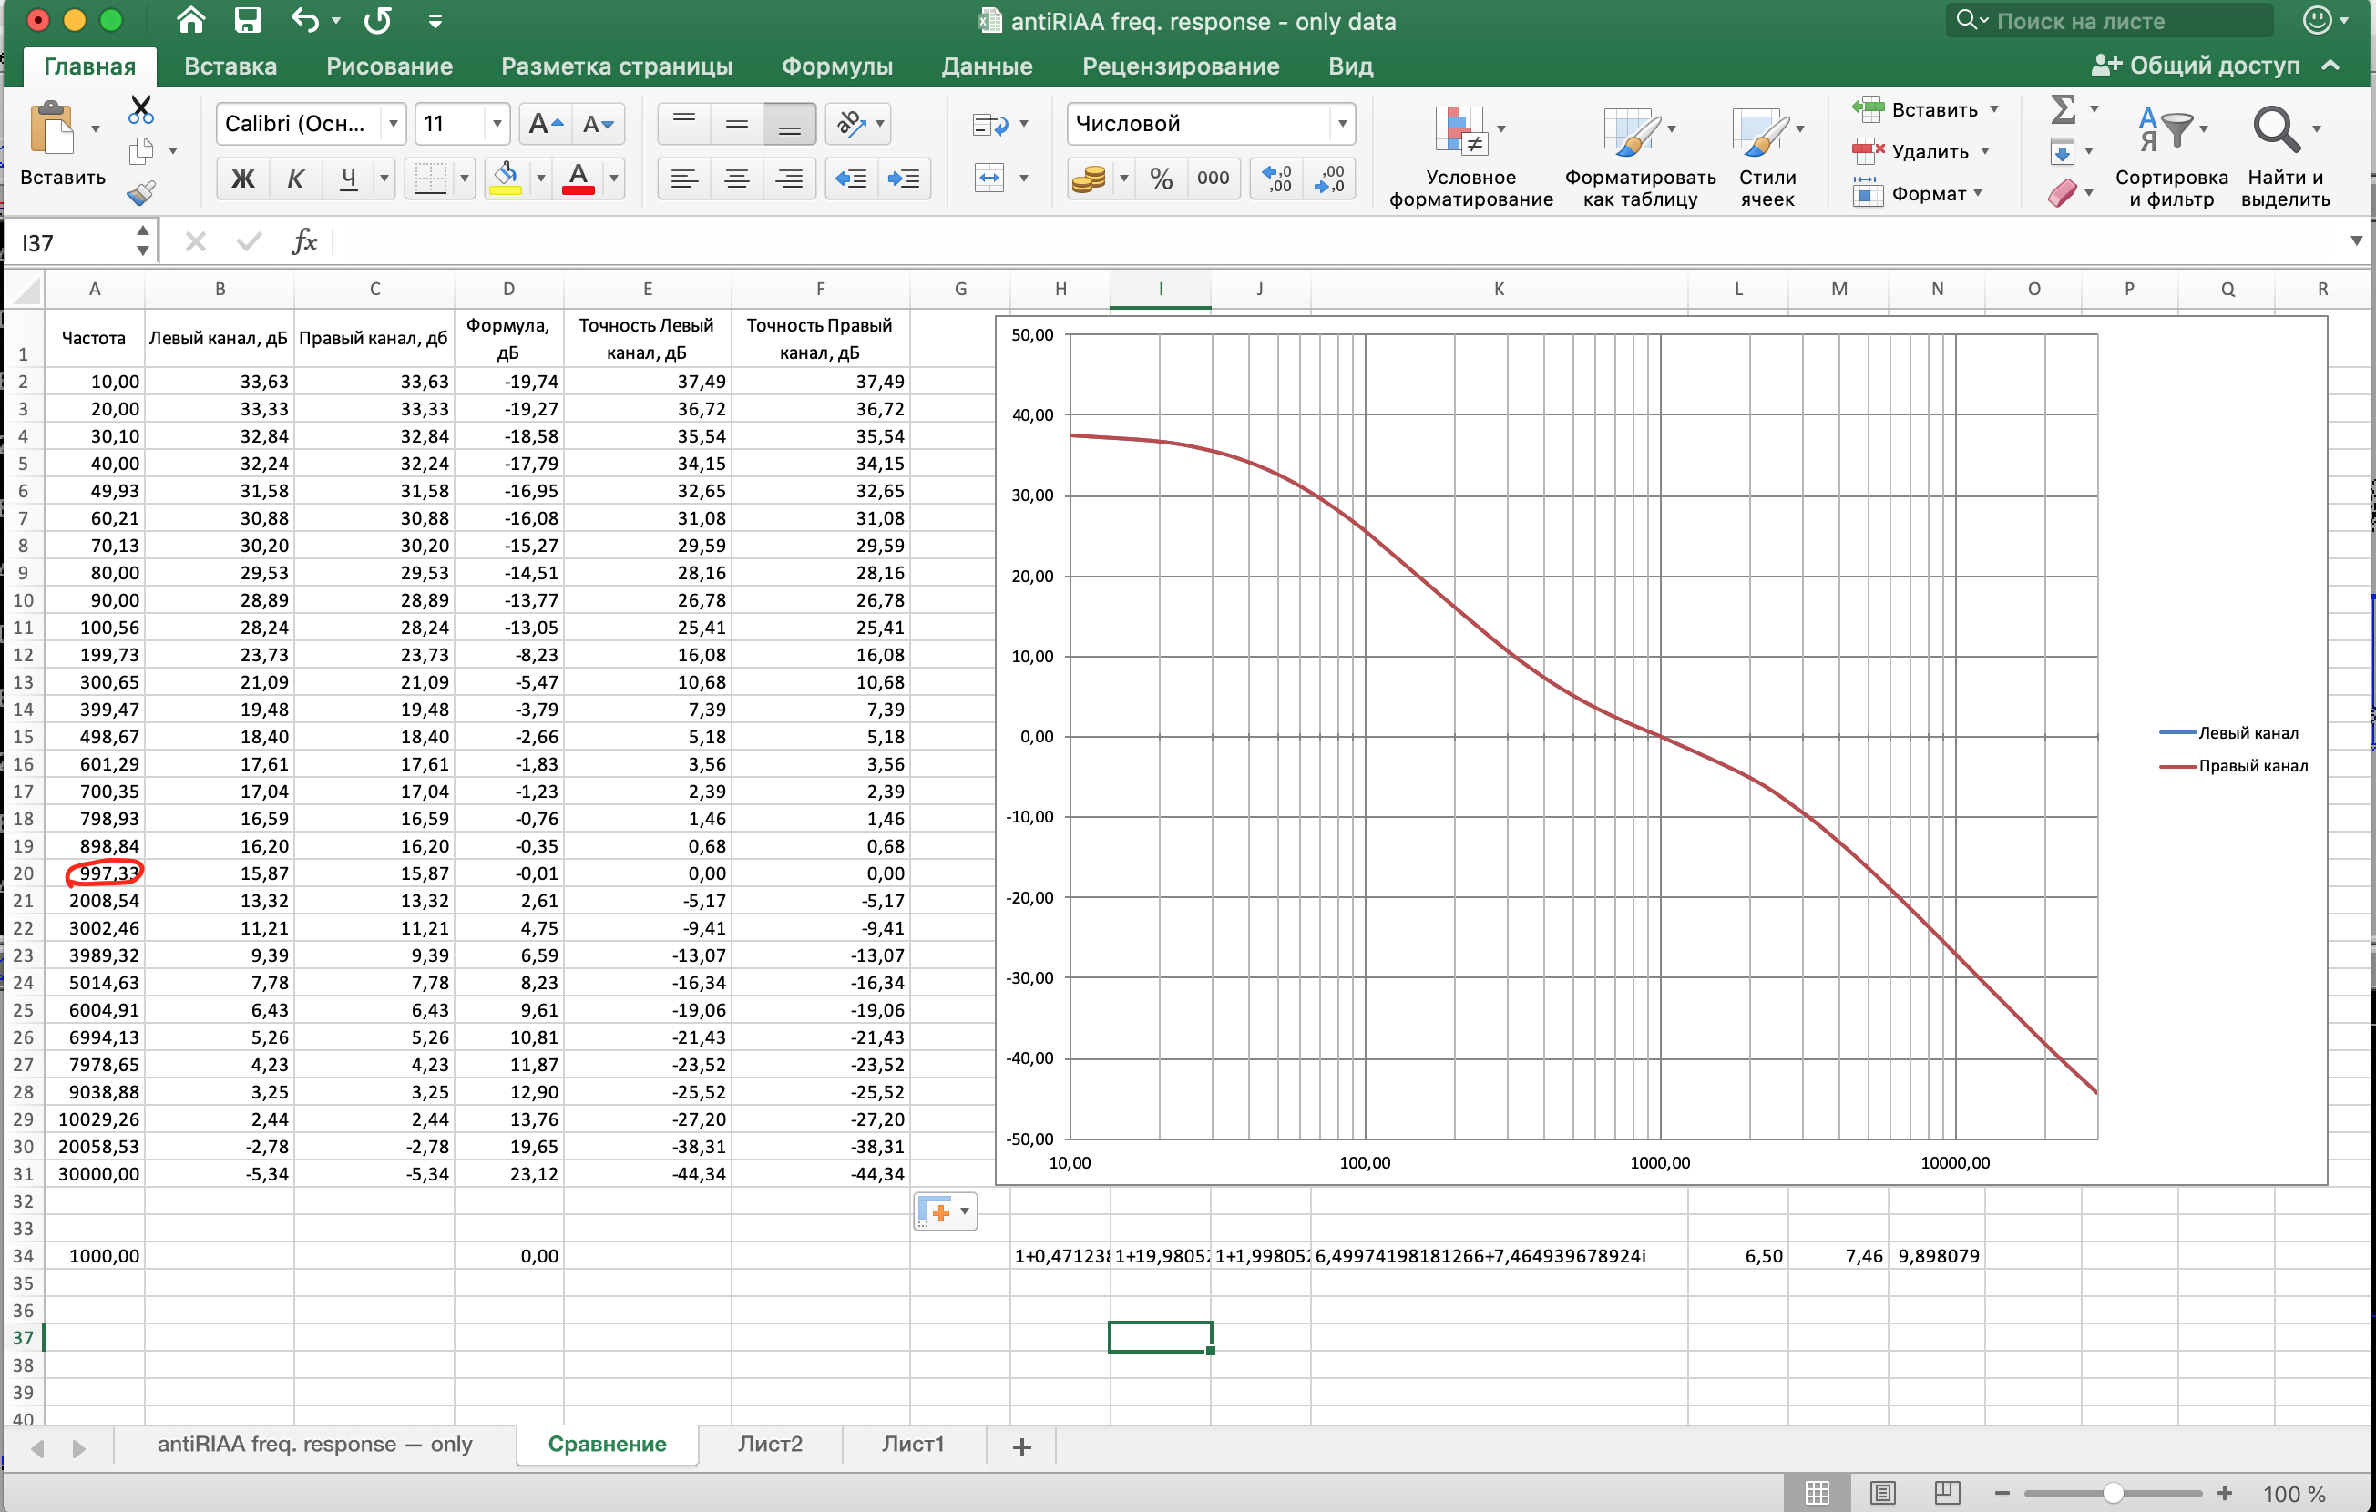Click the Cut scissors icon
Image resolution: width=2376 pixels, height=1512 pixels.
click(140, 109)
